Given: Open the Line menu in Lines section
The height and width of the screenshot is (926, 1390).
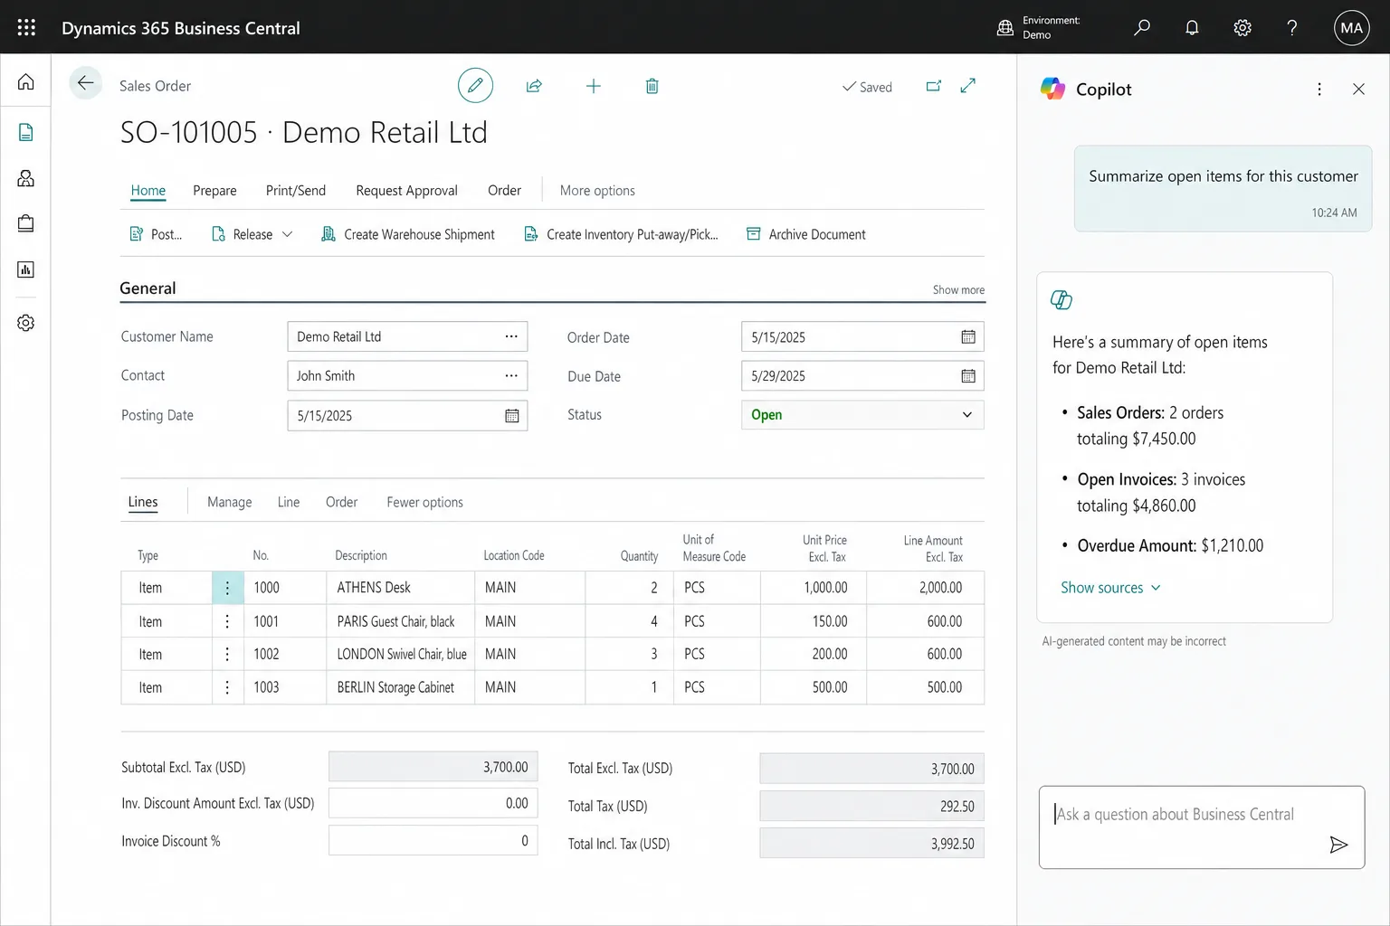Looking at the screenshot, I should pyautogui.click(x=289, y=502).
